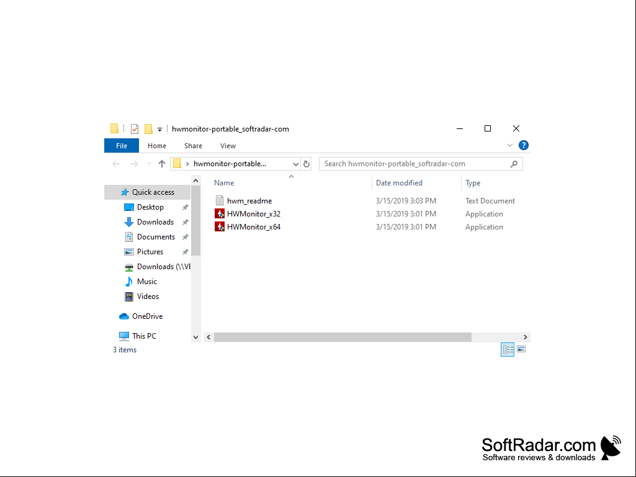Open the blue Help question mark icon
This screenshot has height=477, width=636.
[x=524, y=145]
